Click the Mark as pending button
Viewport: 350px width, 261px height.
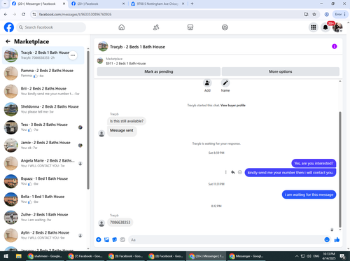pos(159,71)
